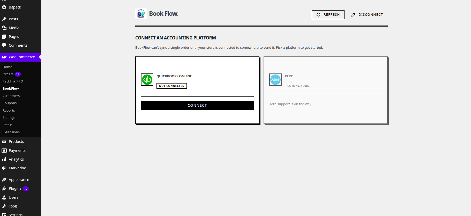Click the Media icon in sidebar

tap(4, 28)
